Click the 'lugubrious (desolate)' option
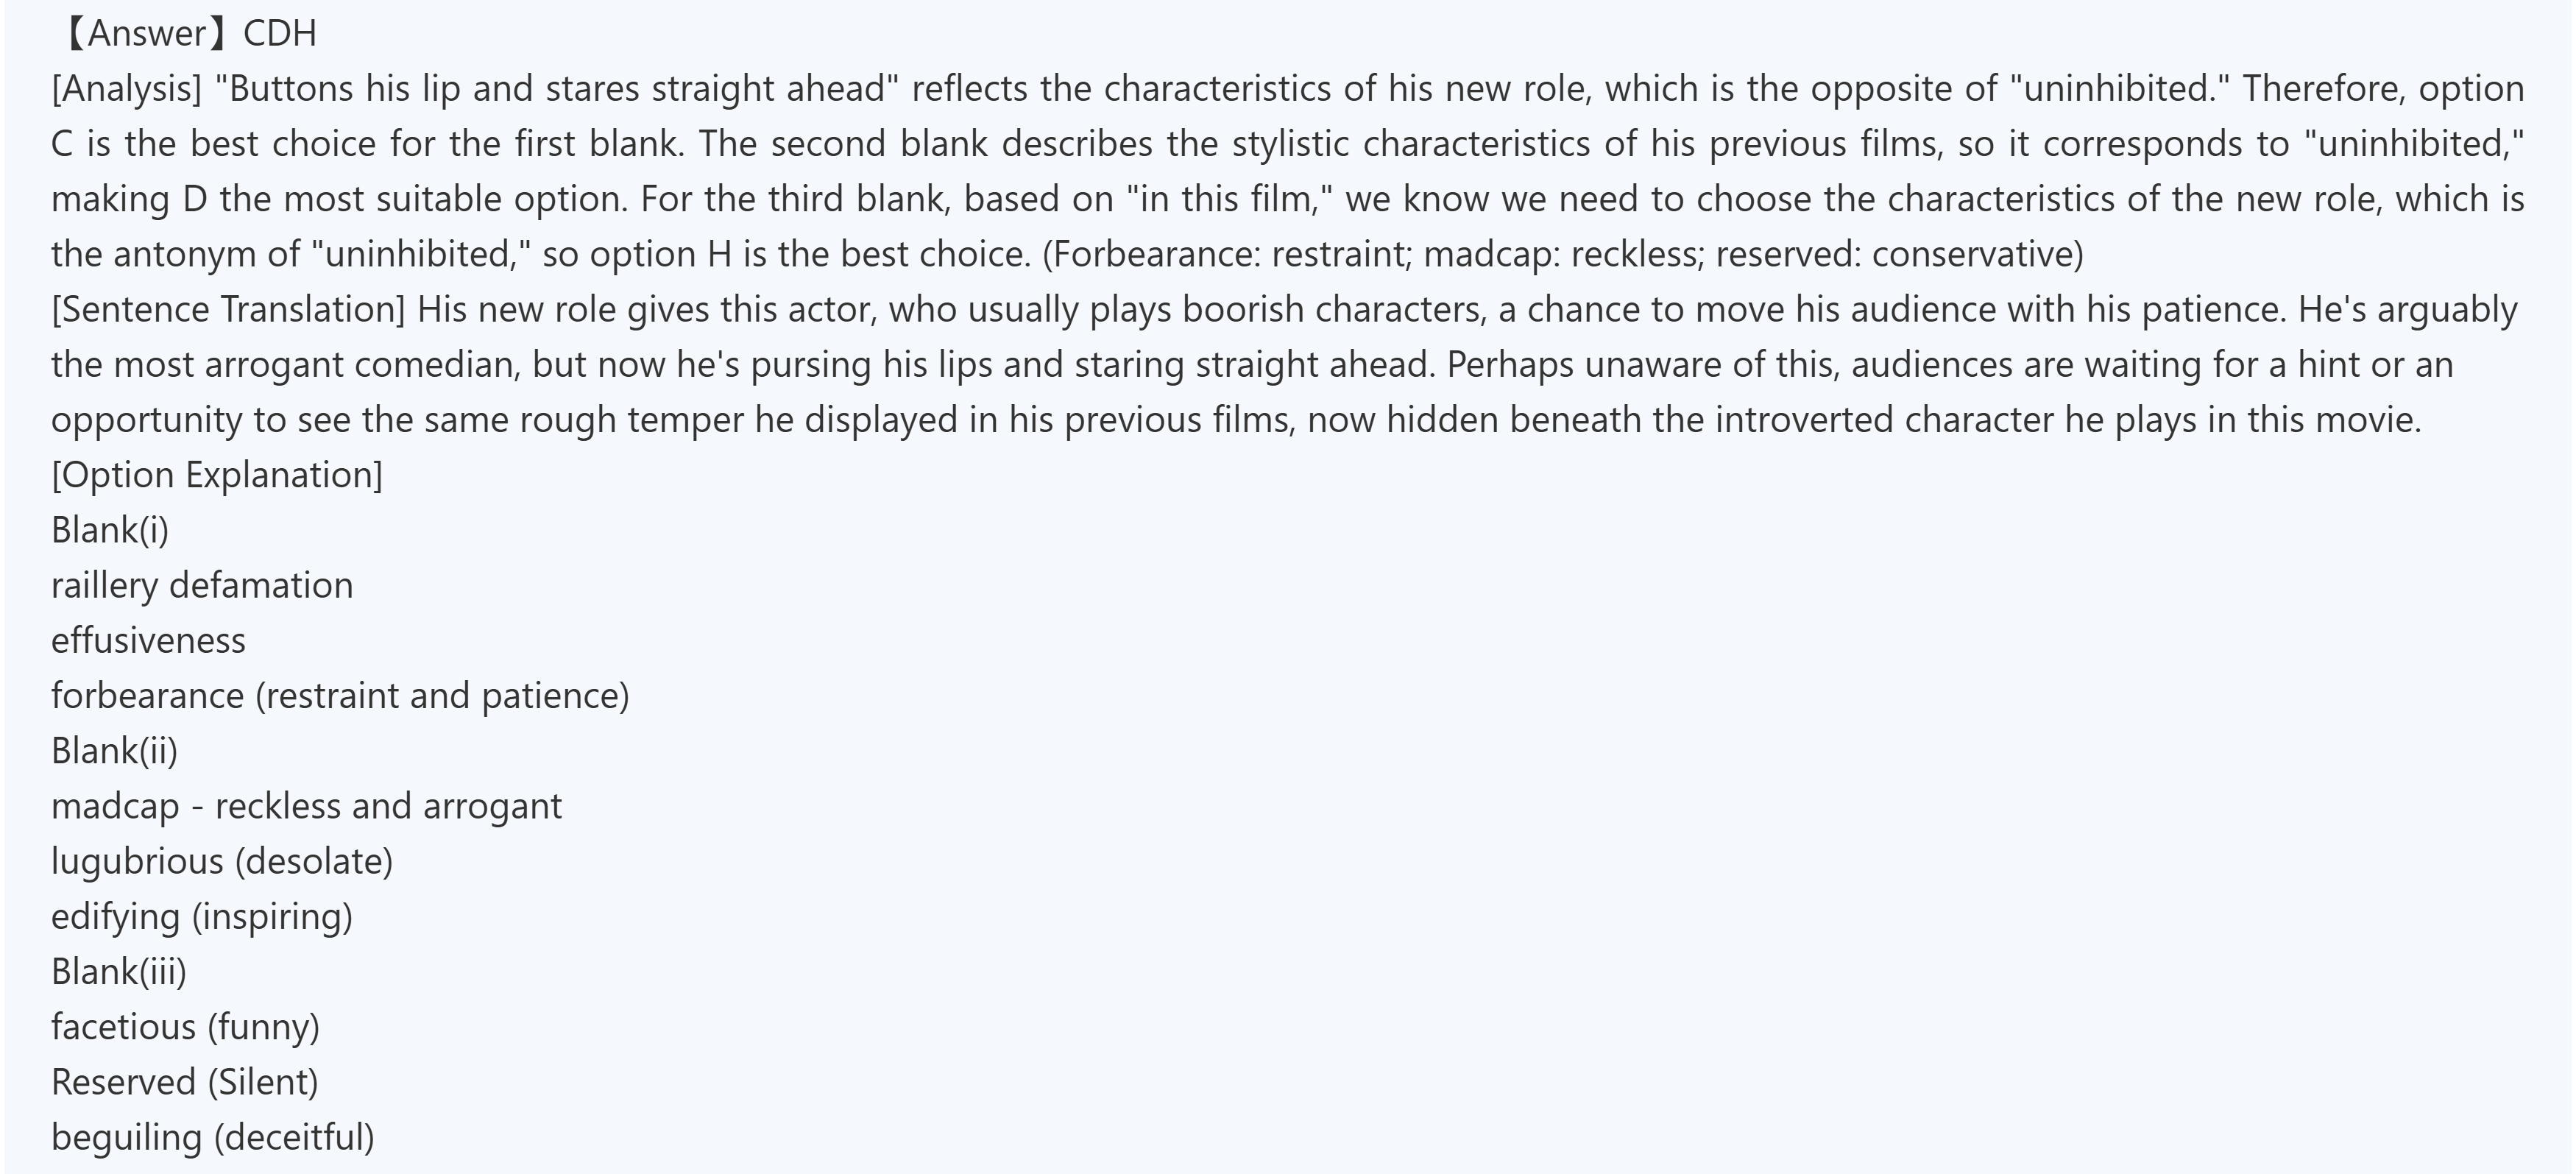The height and width of the screenshot is (1174, 2576). click(222, 861)
